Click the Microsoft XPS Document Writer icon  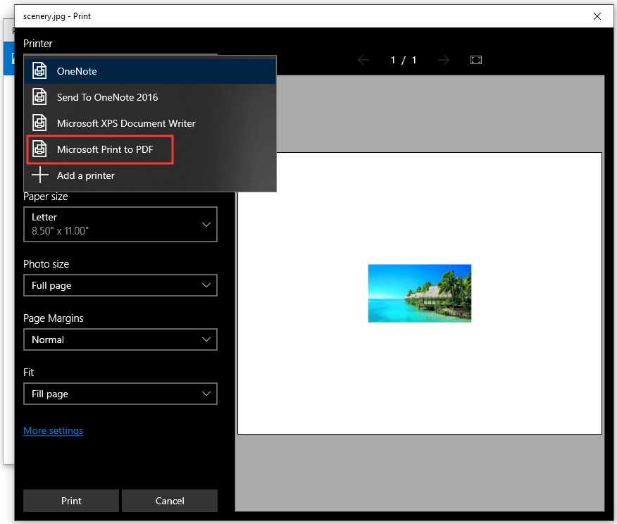click(39, 123)
